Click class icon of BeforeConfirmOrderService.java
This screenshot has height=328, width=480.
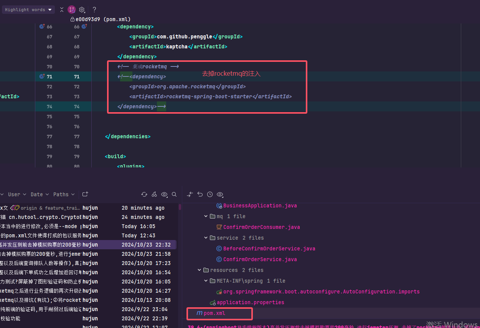click(219, 248)
